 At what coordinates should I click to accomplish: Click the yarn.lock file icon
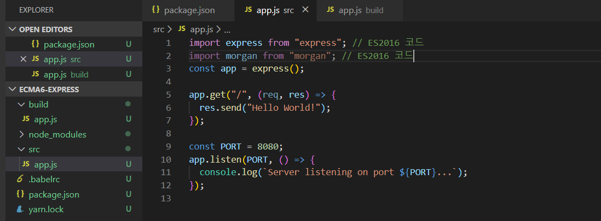[x=20, y=210]
